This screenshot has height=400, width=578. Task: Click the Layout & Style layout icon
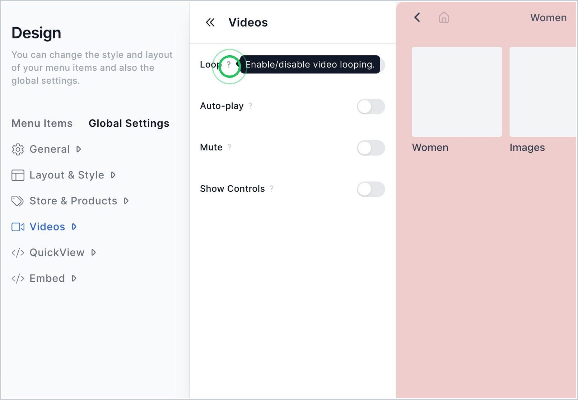pyautogui.click(x=18, y=175)
